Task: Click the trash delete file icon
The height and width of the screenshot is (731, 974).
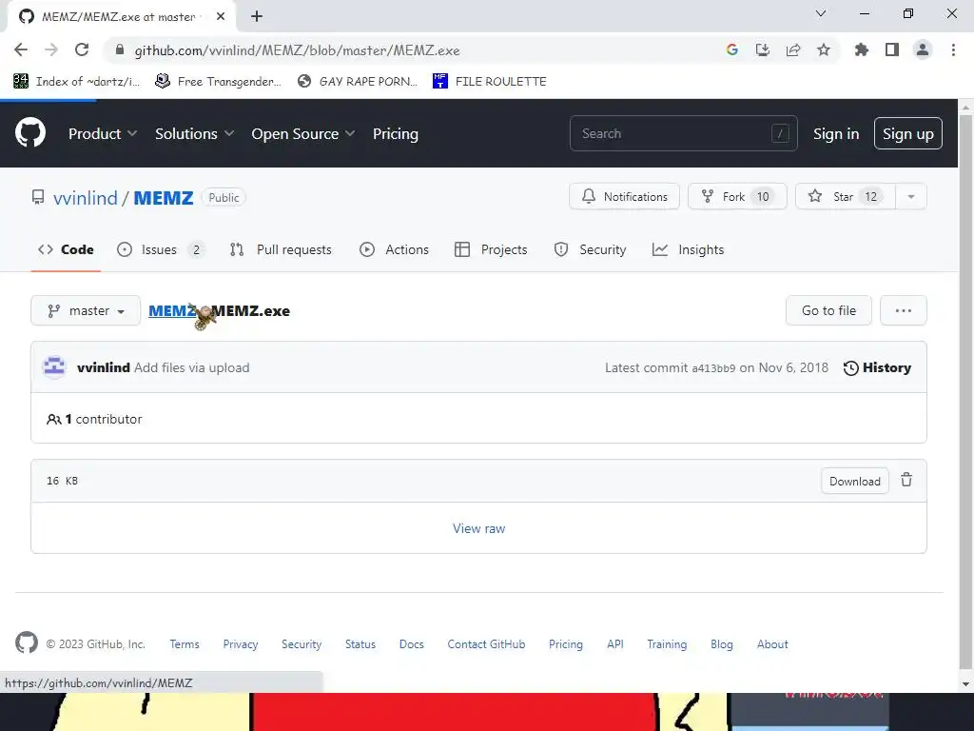Action: point(906,480)
